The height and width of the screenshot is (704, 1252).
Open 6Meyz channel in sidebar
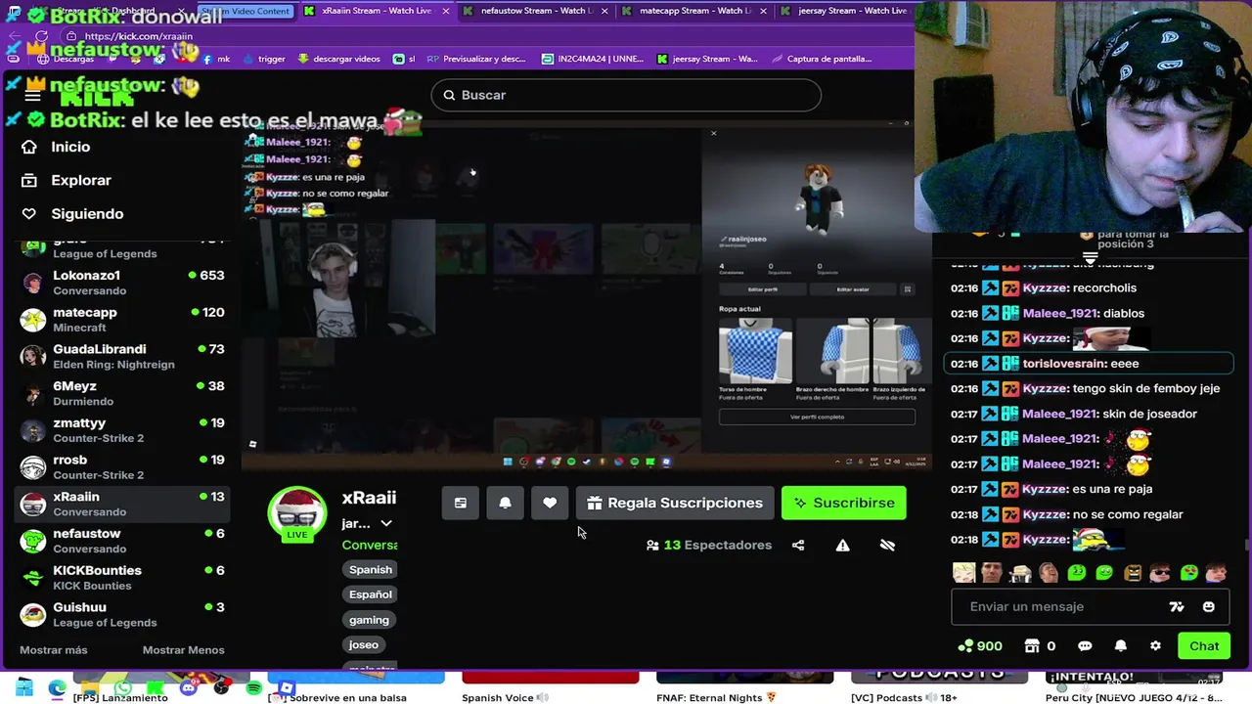point(122,393)
